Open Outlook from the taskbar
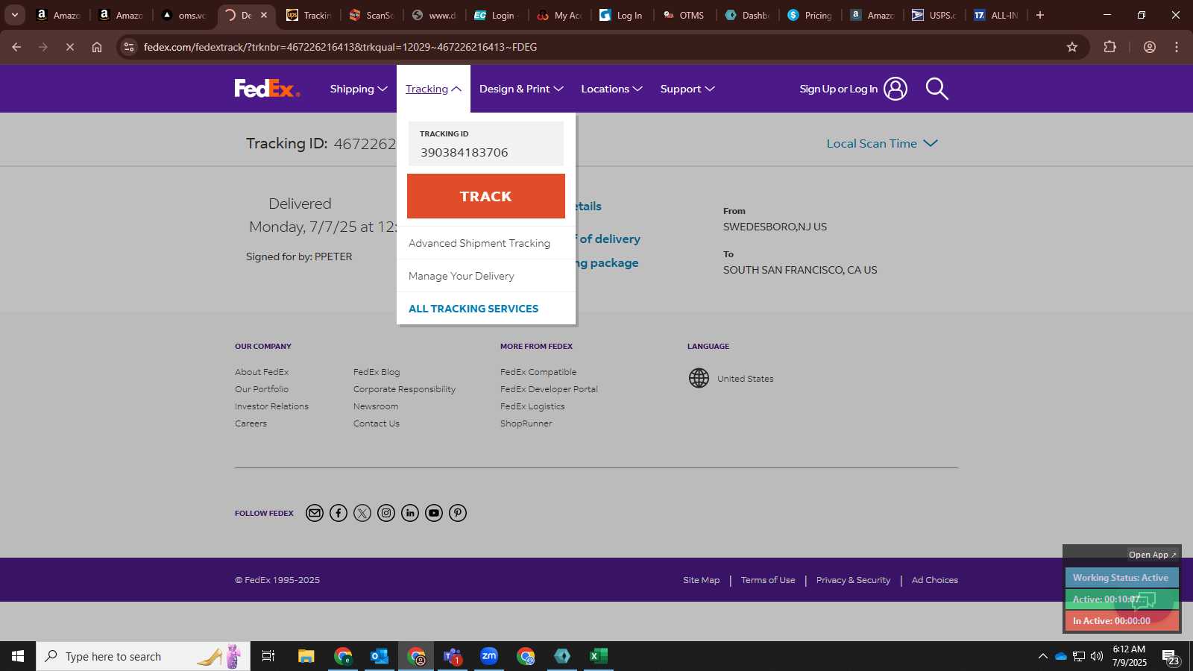 pyautogui.click(x=380, y=656)
